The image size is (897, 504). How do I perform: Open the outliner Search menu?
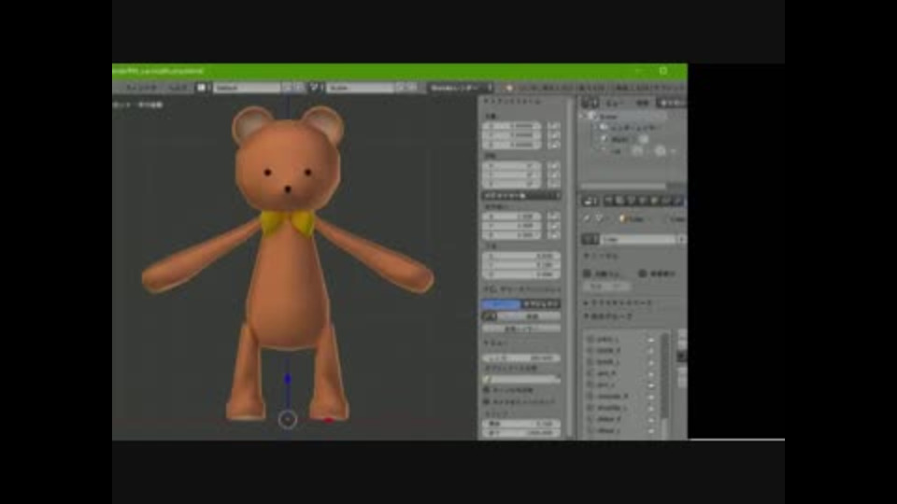coord(643,104)
